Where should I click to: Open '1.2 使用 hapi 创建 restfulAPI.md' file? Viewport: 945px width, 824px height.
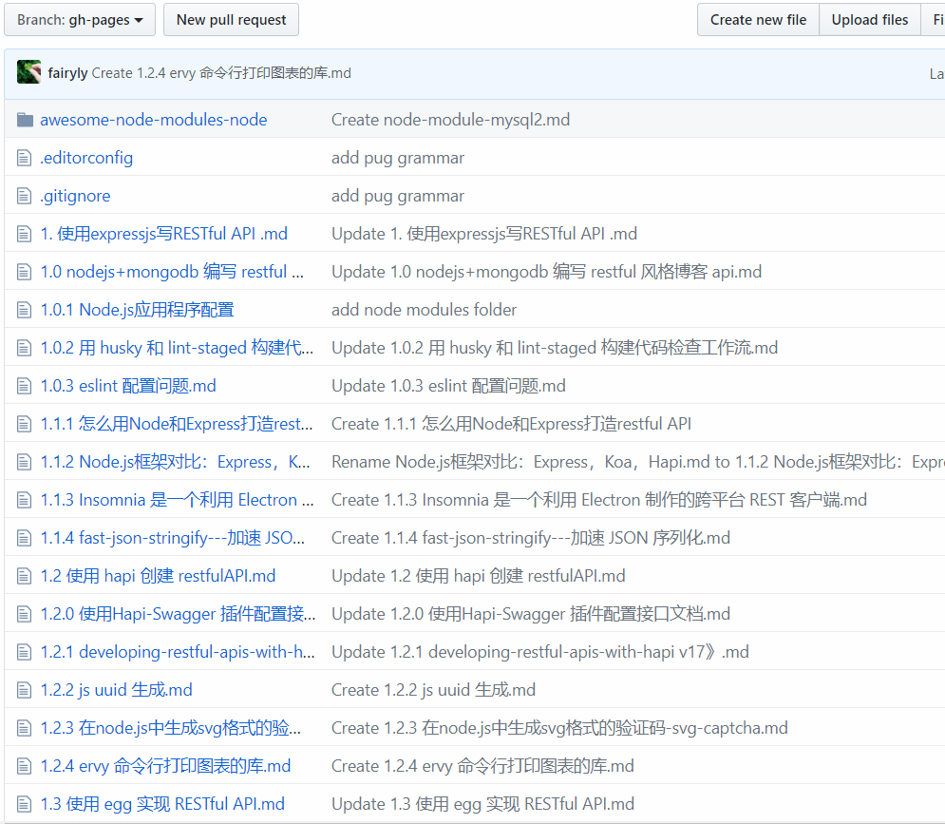(x=158, y=576)
